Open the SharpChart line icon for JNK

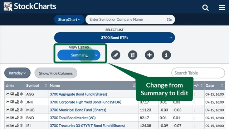(x=8, y=102)
